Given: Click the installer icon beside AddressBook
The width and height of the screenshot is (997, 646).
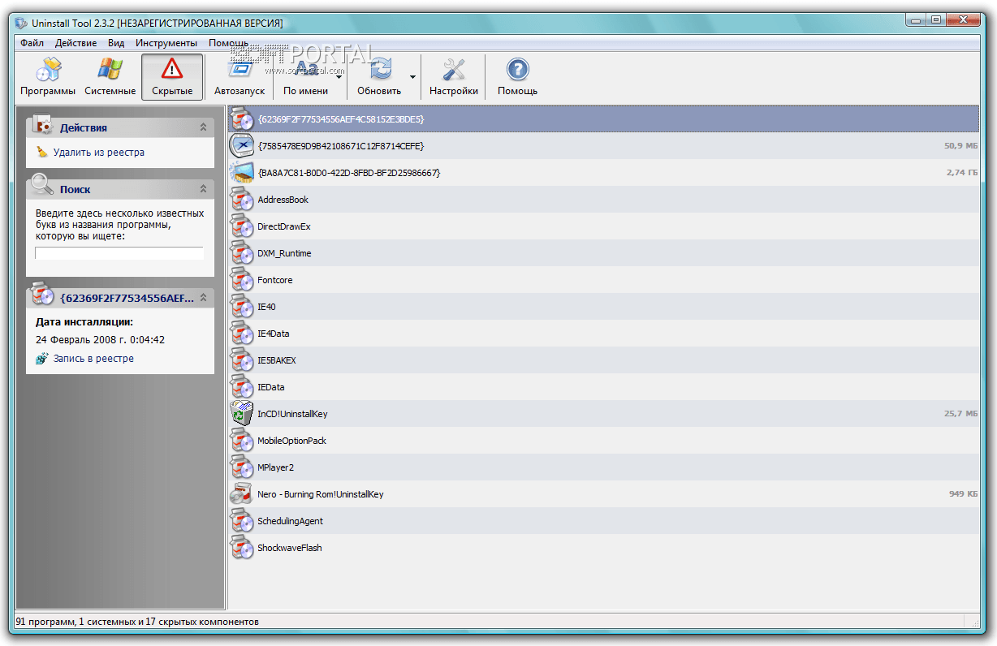Looking at the screenshot, I should tap(242, 200).
